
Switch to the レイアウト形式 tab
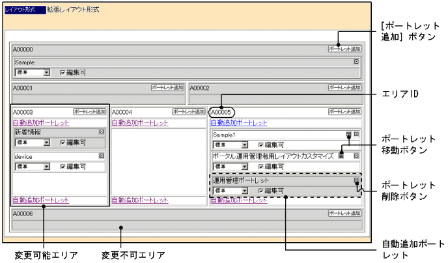click(25, 10)
